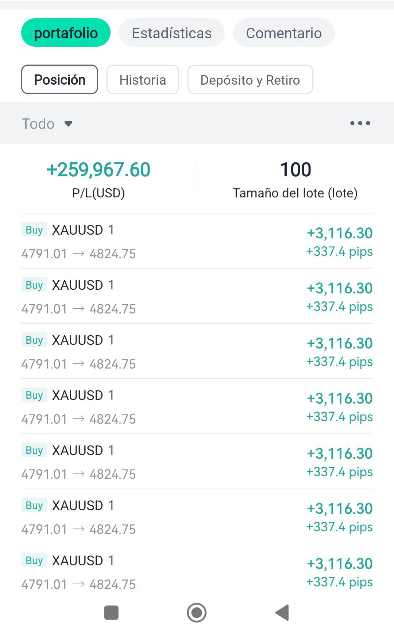Open Depósito y Retiro section

[x=250, y=80]
